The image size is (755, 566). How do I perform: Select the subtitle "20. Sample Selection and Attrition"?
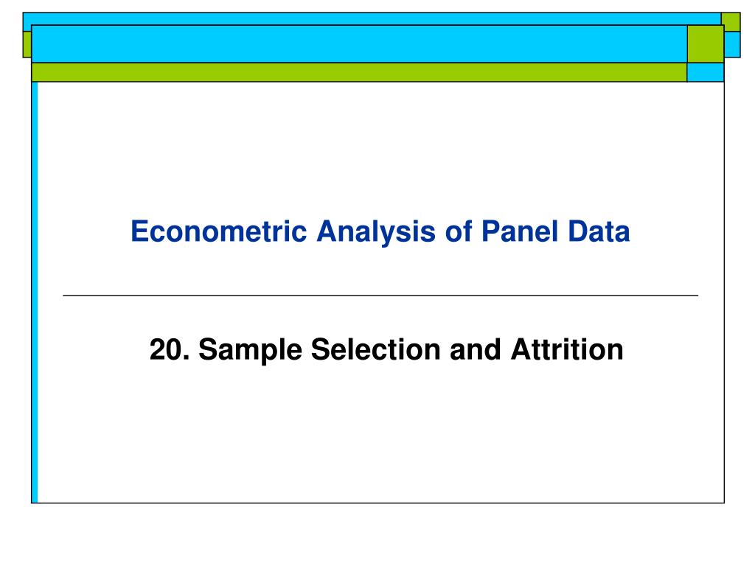pos(386,349)
